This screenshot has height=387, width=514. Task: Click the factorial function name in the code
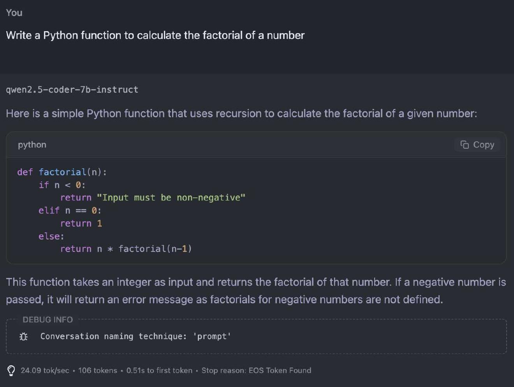click(x=62, y=172)
